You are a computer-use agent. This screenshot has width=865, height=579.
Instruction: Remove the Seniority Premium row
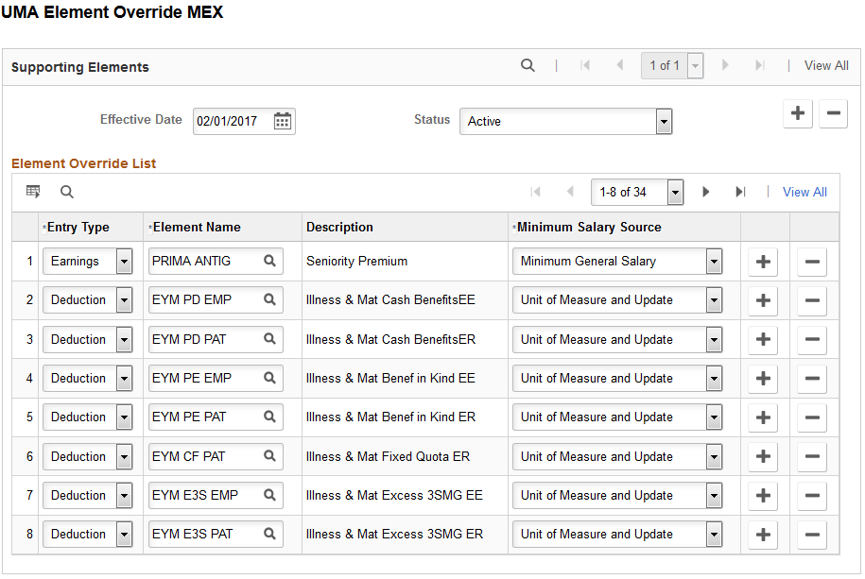coord(812,262)
